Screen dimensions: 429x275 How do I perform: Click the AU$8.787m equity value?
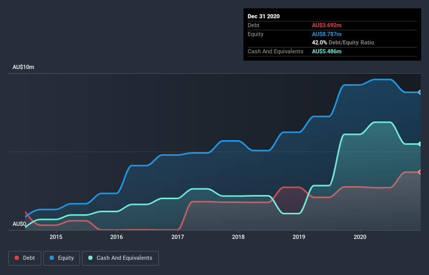(327, 34)
